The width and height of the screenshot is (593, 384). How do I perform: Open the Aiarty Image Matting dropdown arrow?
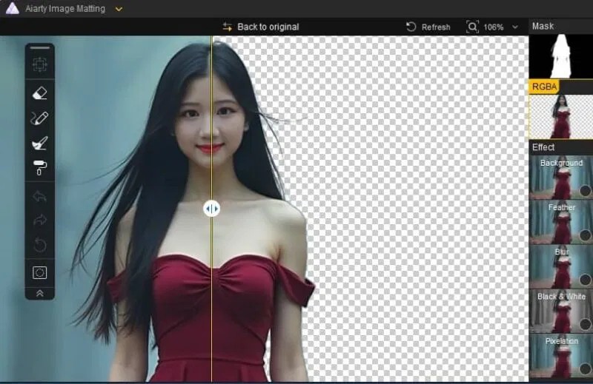click(x=119, y=9)
